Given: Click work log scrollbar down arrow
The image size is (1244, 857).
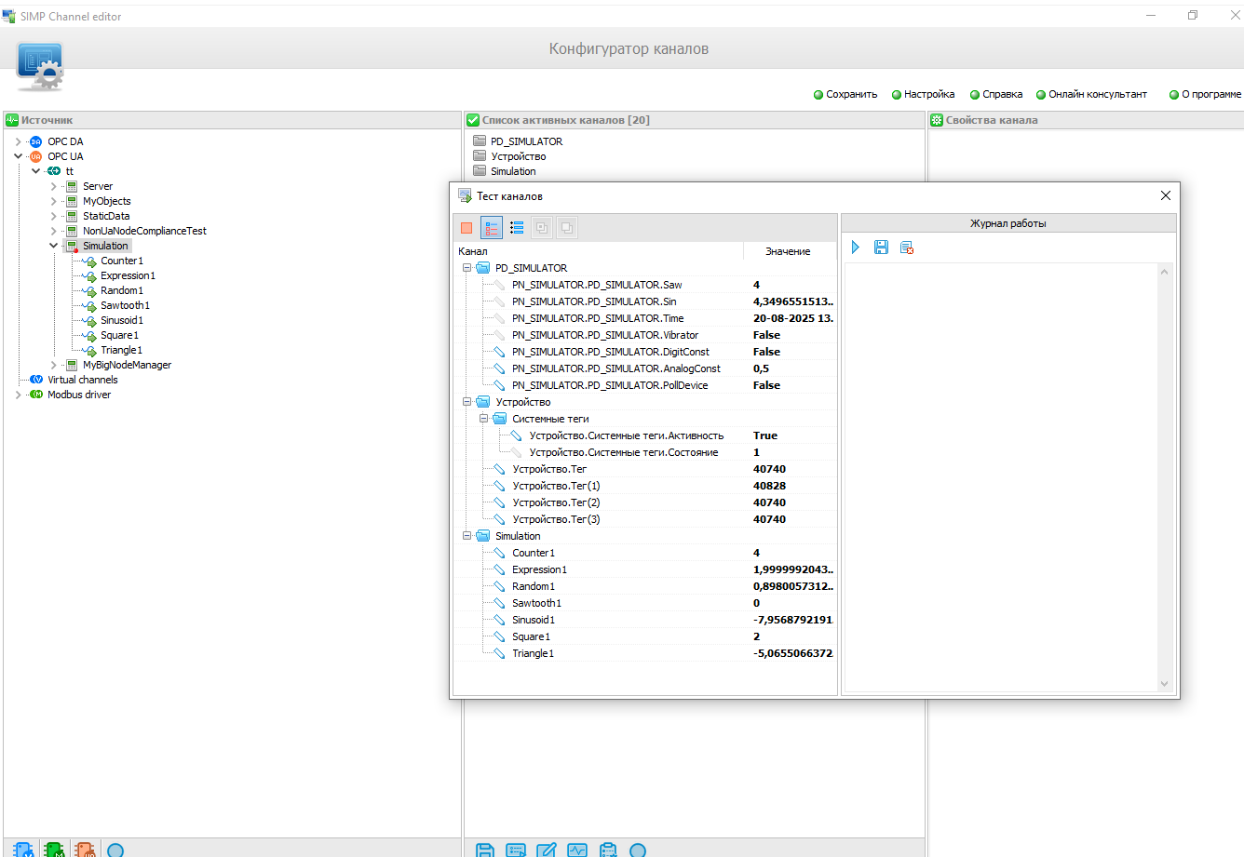Looking at the screenshot, I should pos(1164,684).
